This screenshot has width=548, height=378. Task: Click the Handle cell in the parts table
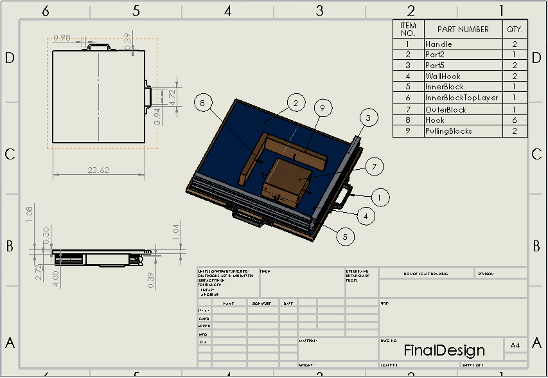pyautogui.click(x=463, y=44)
